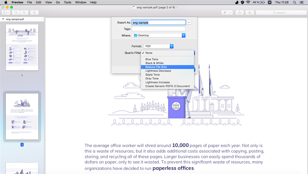
Task: Select page 1 thumbnail in sidebar
Action: click(x=22, y=47)
